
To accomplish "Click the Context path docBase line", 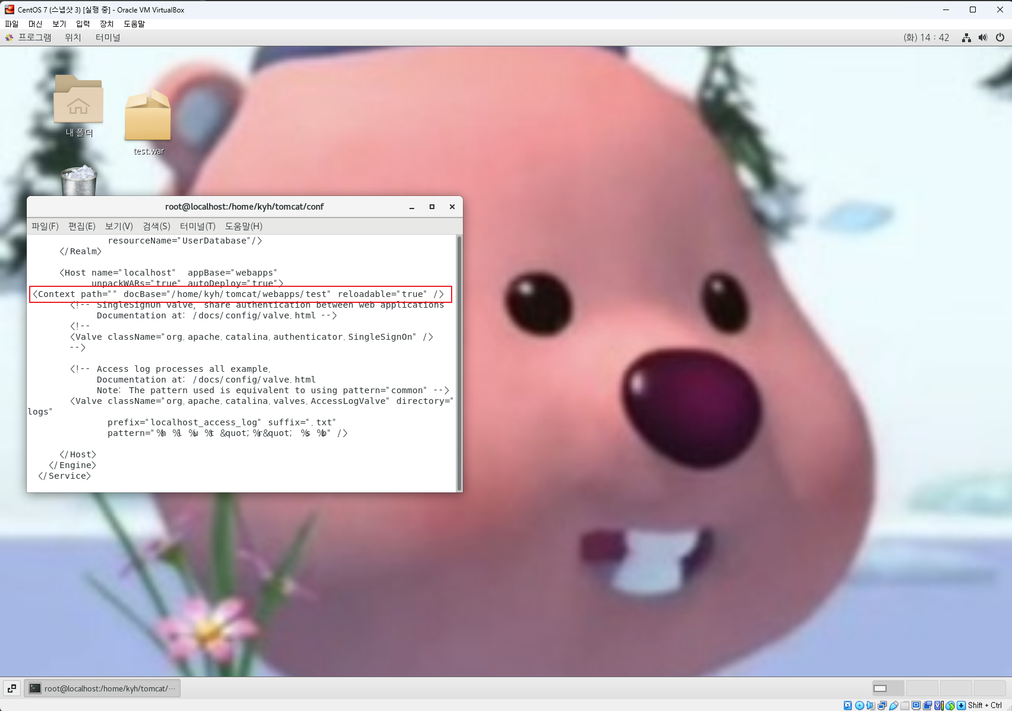I will 239,294.
